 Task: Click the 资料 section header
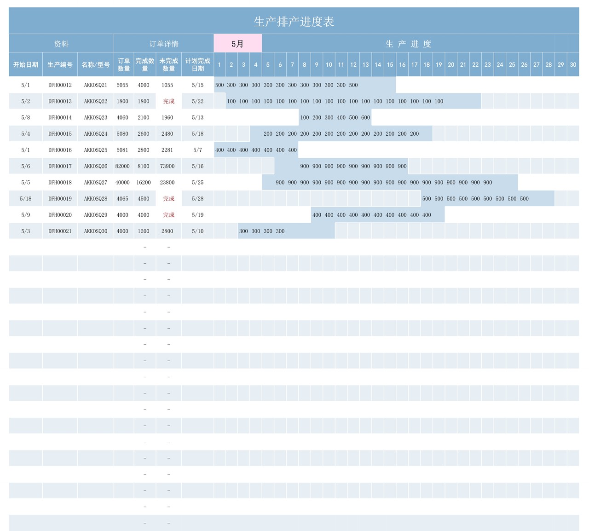tap(61, 44)
